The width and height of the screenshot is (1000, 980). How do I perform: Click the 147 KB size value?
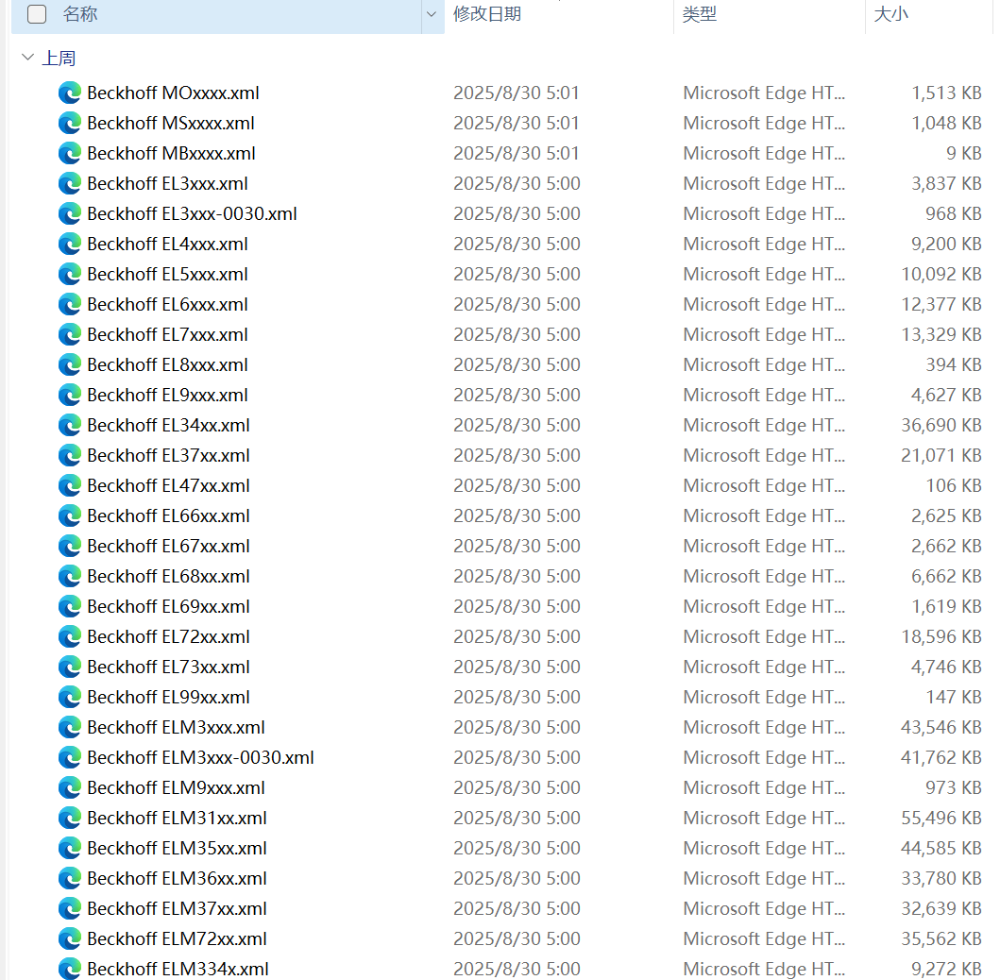pyautogui.click(x=954, y=698)
